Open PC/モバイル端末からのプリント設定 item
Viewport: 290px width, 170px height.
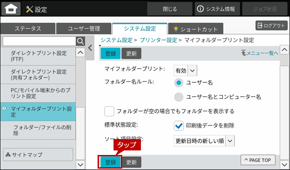tap(38, 93)
